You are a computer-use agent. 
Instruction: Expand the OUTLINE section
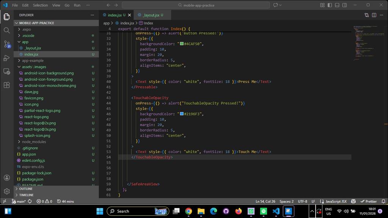point(56,189)
